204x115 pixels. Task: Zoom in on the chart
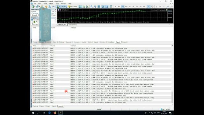91,7
